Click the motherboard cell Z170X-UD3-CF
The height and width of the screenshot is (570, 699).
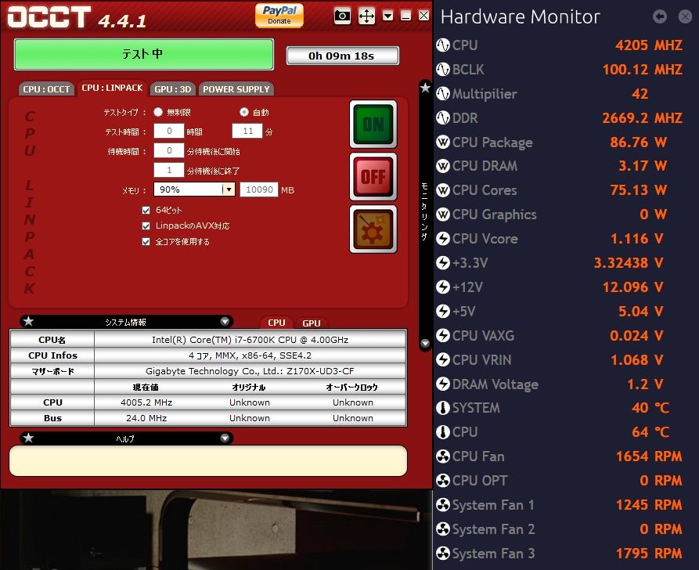pos(250,370)
